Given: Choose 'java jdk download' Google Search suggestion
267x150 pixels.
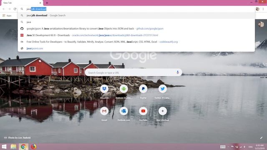Looking at the screenshot, I should 136,15.
